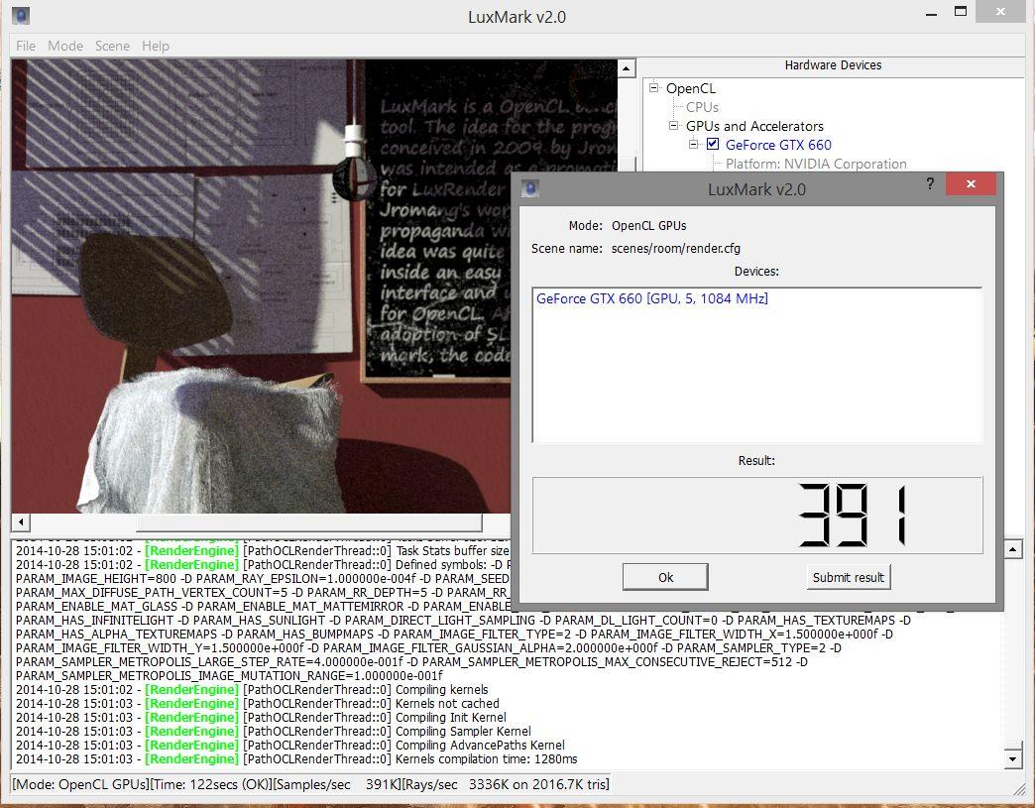Toggle the GeForce GTX 660 checkbox
The image size is (1035, 808).
[x=713, y=144]
